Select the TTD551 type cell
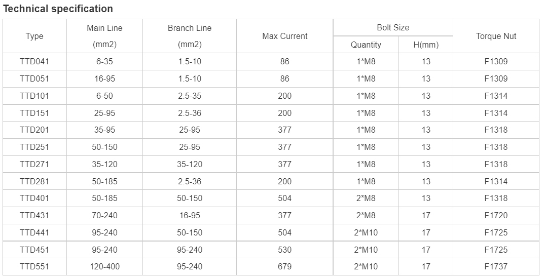 [x=34, y=266]
